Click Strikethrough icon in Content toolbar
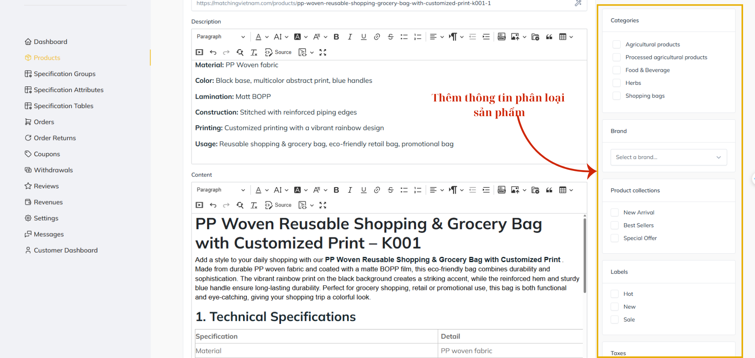755x358 pixels. tap(391, 190)
